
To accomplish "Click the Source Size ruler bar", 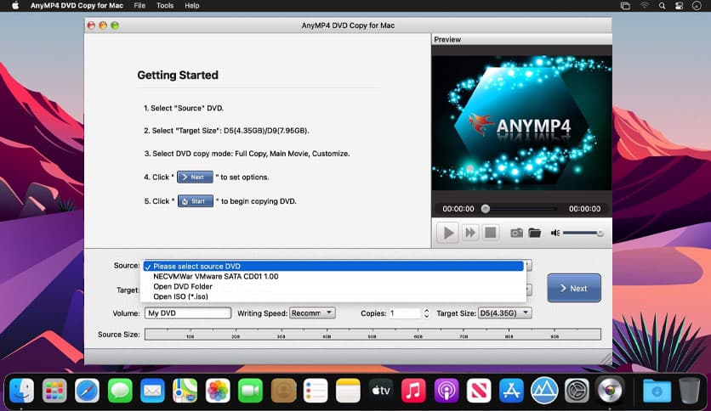I will point(373,334).
